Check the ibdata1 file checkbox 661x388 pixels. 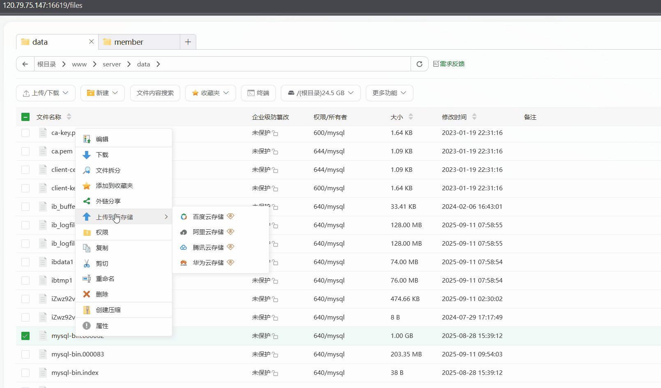(x=25, y=262)
